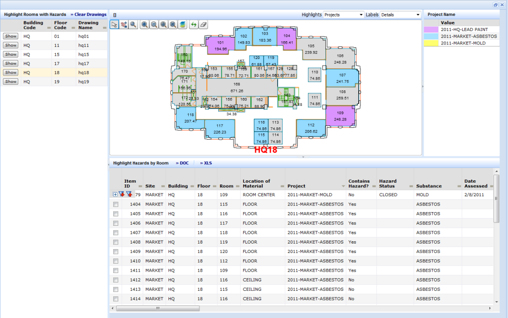This screenshot has width=508, height=318.
Task: Collapse the right legend panel splitter arrow
Action: [x=422, y=87]
